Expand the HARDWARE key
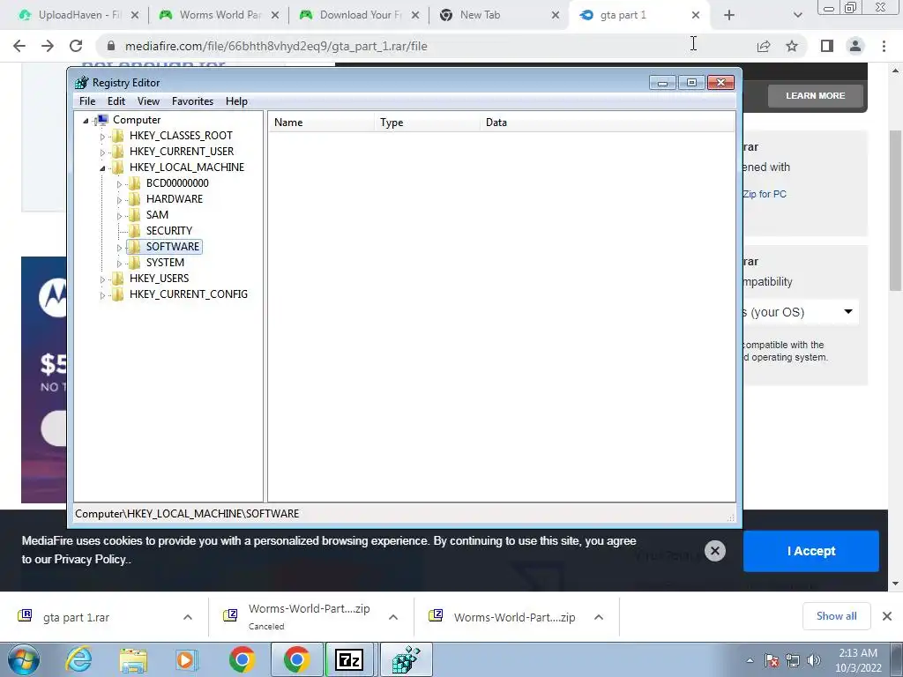 coord(119,200)
